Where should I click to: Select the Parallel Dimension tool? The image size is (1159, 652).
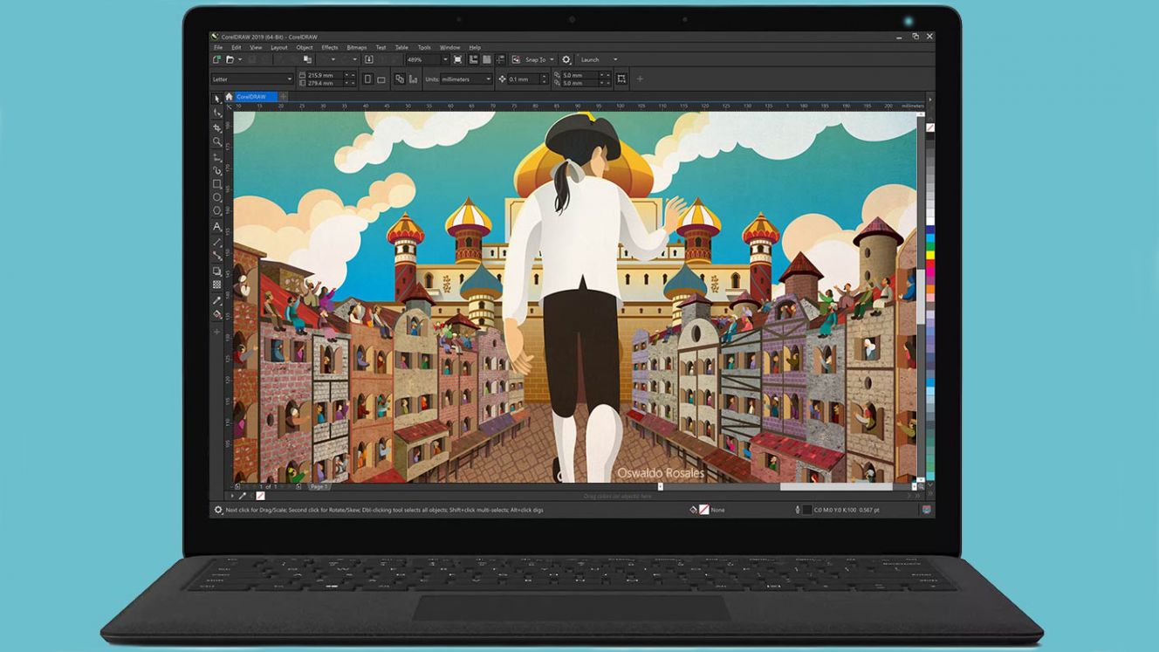217,242
